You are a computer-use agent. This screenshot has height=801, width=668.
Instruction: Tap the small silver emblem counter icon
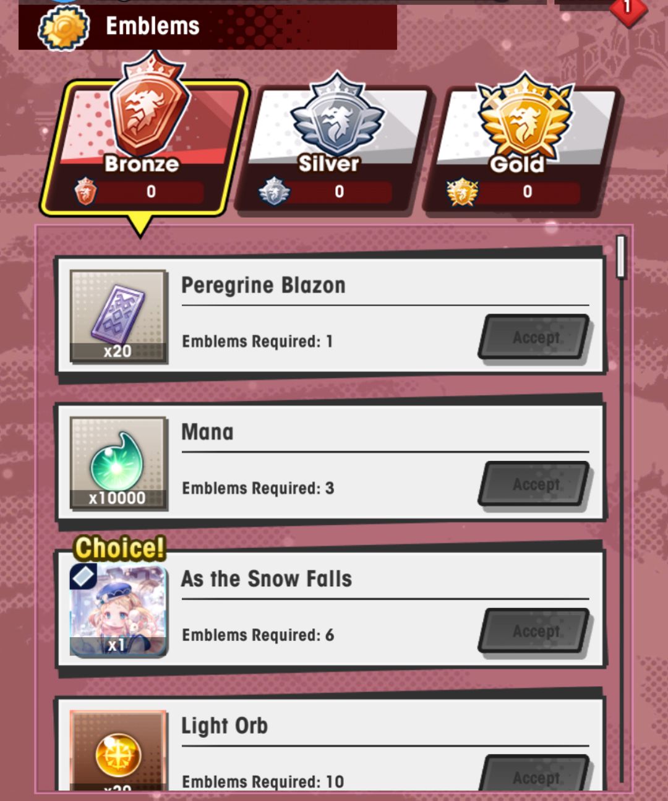click(x=274, y=191)
